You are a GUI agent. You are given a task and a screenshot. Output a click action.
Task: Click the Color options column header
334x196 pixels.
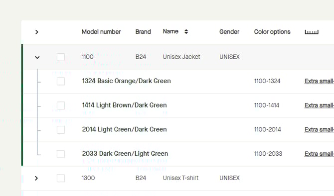tap(272, 32)
